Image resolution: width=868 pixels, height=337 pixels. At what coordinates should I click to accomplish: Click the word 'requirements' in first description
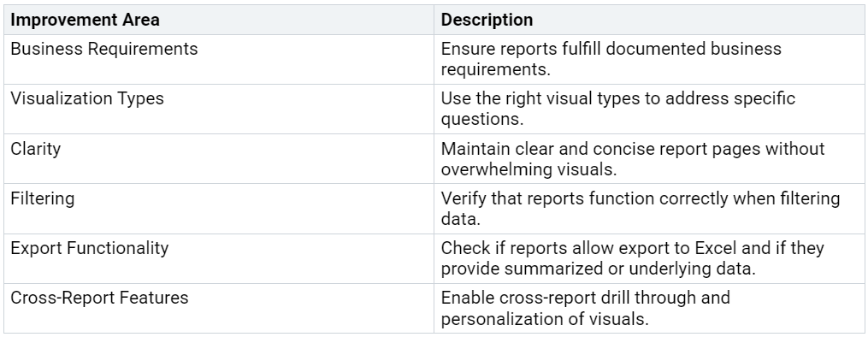[495, 70]
